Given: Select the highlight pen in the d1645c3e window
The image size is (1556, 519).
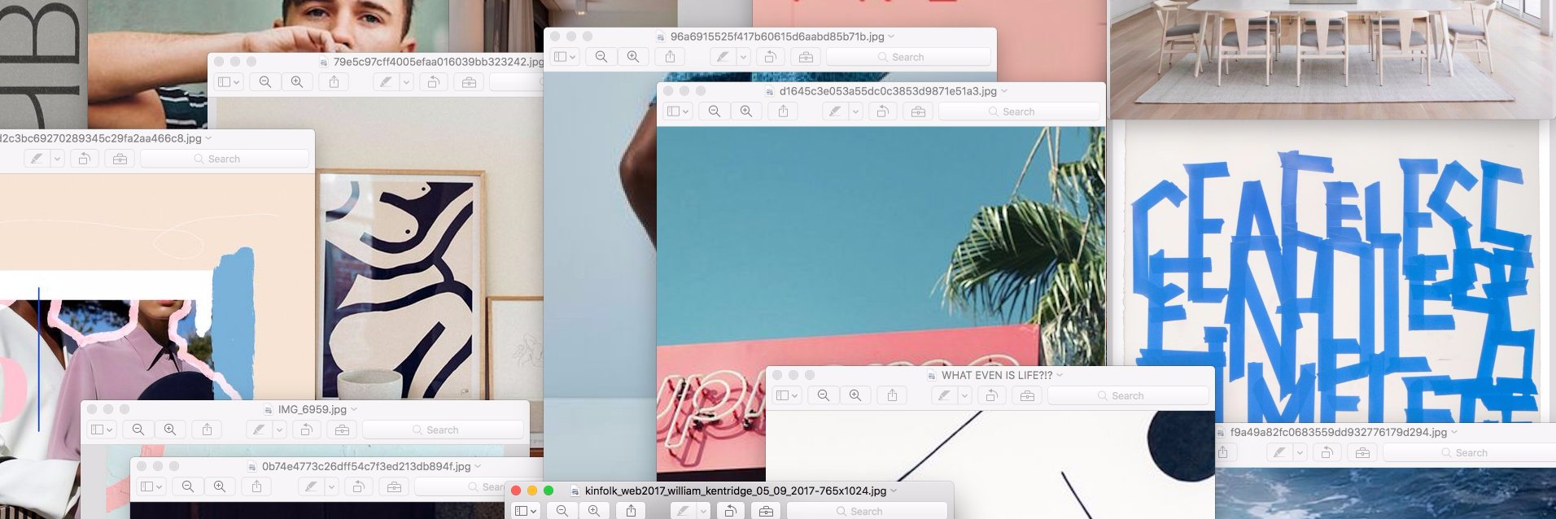Looking at the screenshot, I should [x=835, y=111].
